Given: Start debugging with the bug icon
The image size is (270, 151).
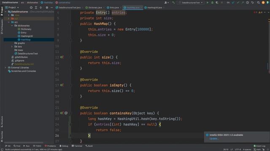Looking at the screenshot, I should click(x=212, y=3).
